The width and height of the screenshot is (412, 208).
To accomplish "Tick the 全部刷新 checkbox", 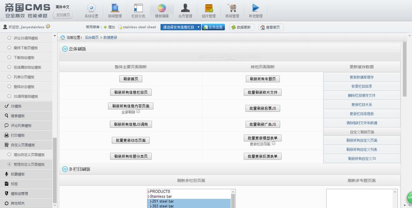I will [x=138, y=111].
